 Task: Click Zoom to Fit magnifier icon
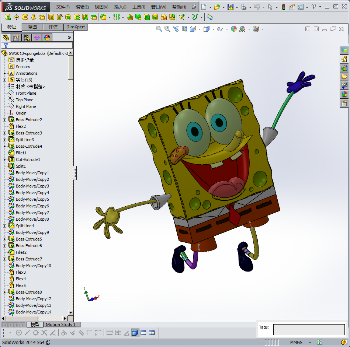tap(159, 29)
